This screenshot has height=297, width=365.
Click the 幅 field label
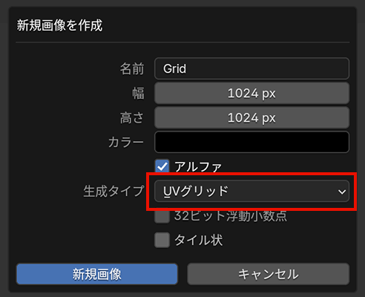[138, 94]
